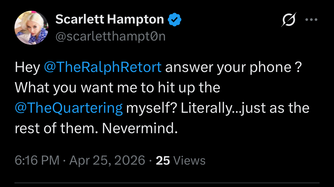Click the 6:16 PM timestamp
The image size is (334, 187).
point(37,160)
